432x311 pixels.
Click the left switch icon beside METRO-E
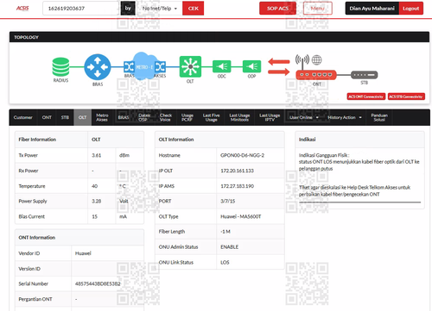coord(129,67)
